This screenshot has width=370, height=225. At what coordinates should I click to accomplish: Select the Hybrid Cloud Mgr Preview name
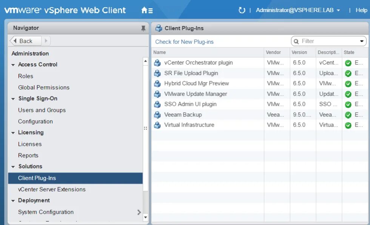point(197,83)
